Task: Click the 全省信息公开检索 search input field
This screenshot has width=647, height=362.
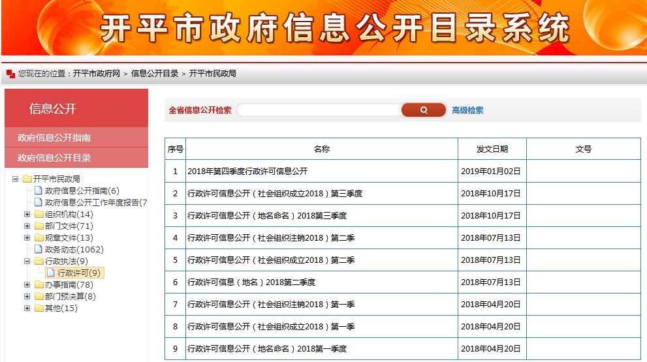Action: [x=319, y=110]
